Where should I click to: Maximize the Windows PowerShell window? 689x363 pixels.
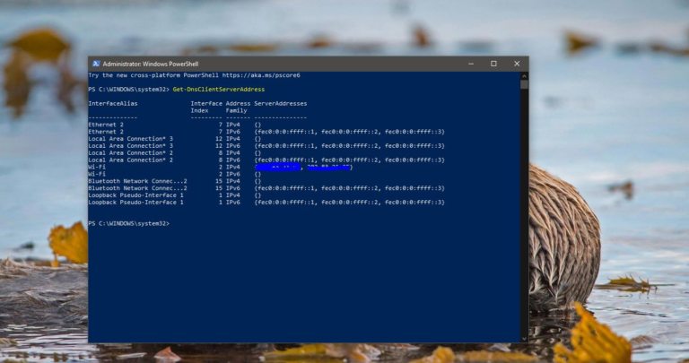click(x=493, y=64)
